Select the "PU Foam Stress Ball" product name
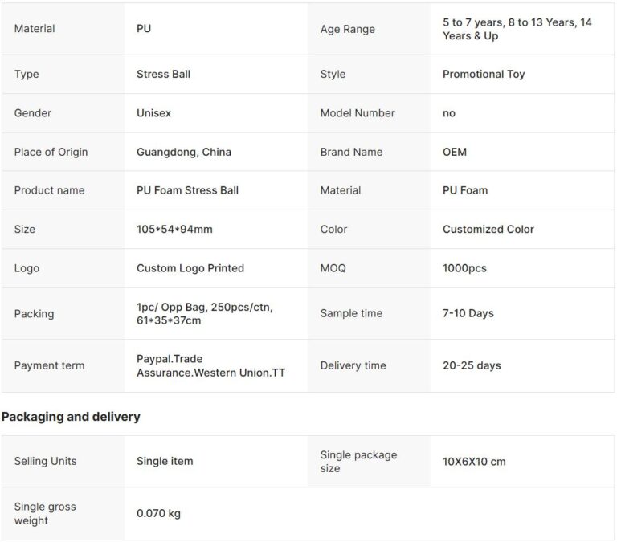The width and height of the screenshot is (617, 542). (187, 190)
